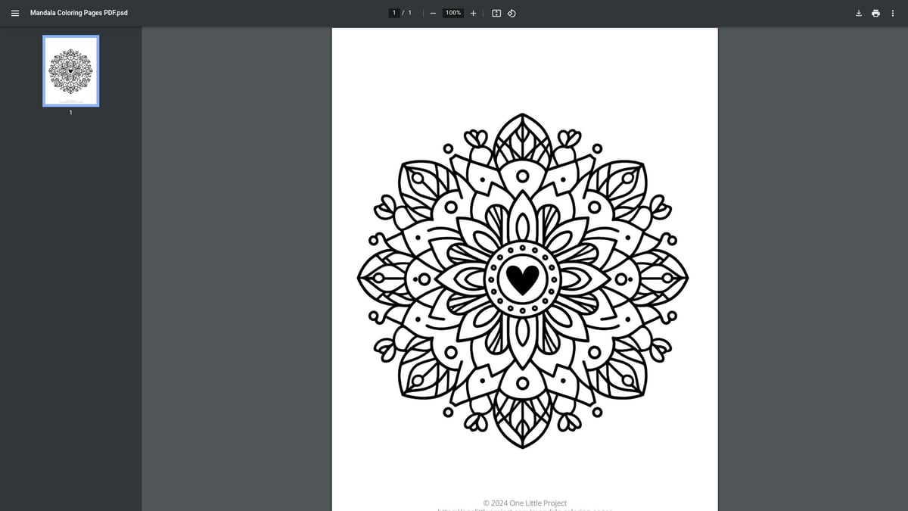Image resolution: width=908 pixels, height=511 pixels.
Task: Click the page 1 label under the thumbnail
Action: (x=70, y=112)
